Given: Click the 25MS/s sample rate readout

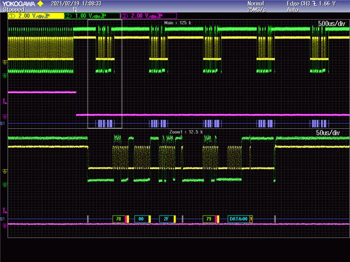Looking at the screenshot, I should click(x=256, y=10).
